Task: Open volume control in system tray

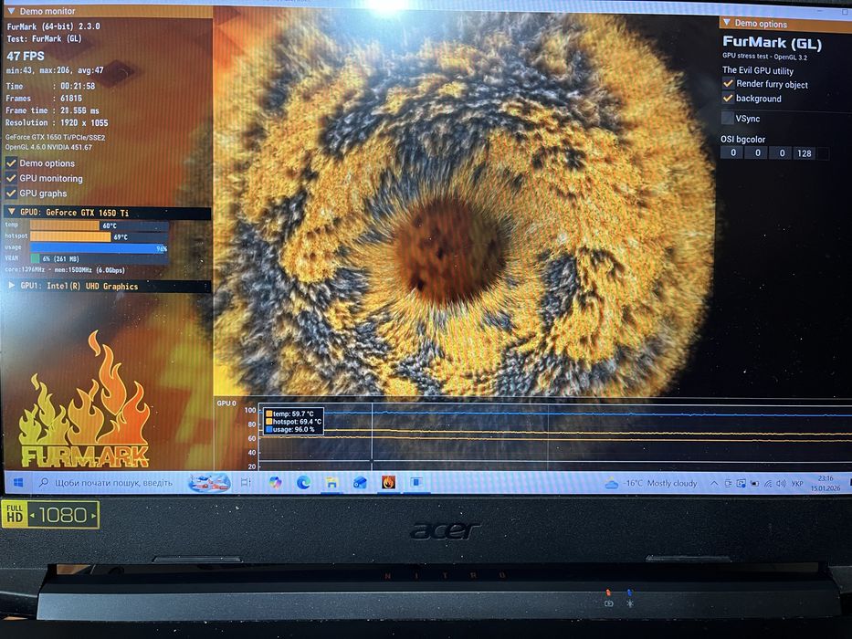Action: point(781,483)
